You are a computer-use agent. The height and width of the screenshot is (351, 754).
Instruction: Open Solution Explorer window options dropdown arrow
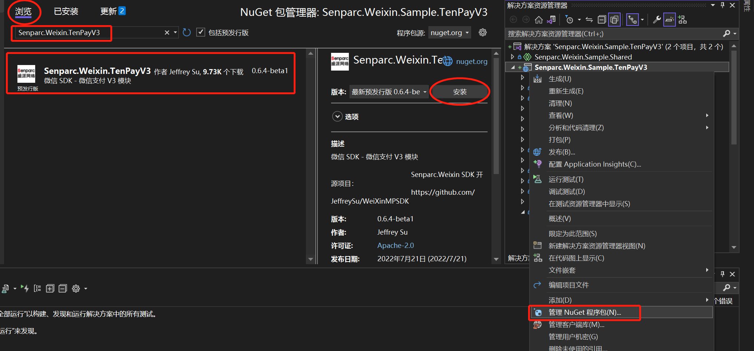point(713,5)
